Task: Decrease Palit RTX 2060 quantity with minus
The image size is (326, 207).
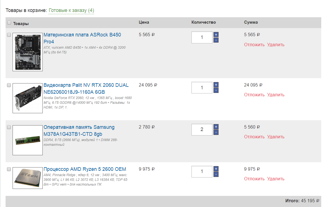Action: point(216,90)
